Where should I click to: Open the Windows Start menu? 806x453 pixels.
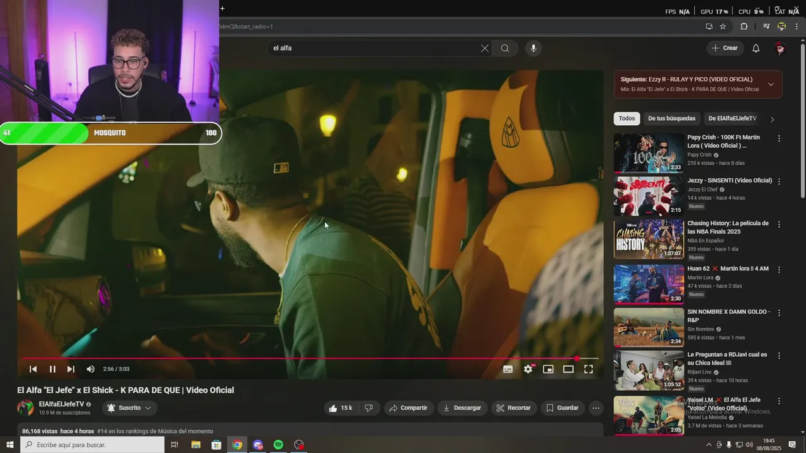[9, 445]
